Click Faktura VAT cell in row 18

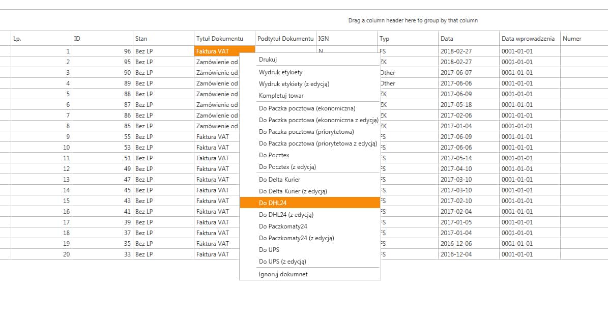(x=217, y=233)
